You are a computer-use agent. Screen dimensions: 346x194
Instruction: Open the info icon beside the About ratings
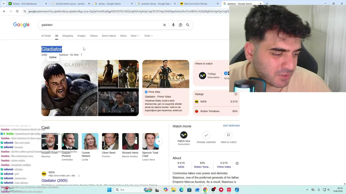(237, 163)
